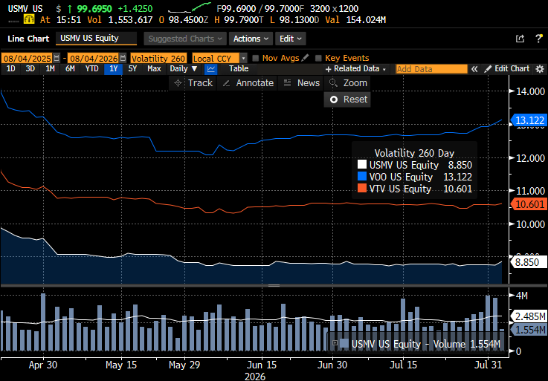Screen dimensions: 548x381
Task: Click the Reset button label
Action: coord(355,100)
